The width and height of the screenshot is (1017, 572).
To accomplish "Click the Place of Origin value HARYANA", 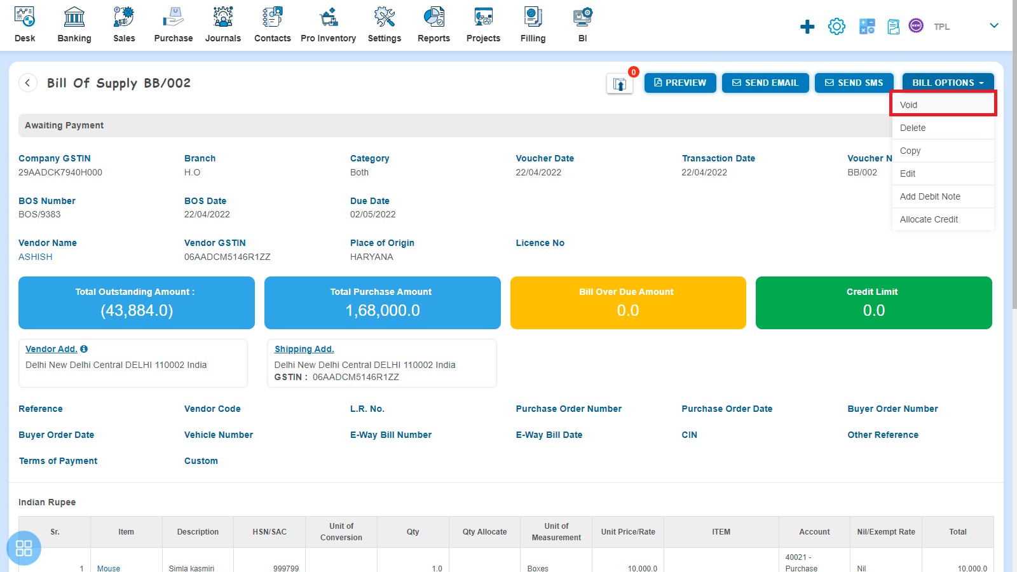I will click(x=372, y=257).
